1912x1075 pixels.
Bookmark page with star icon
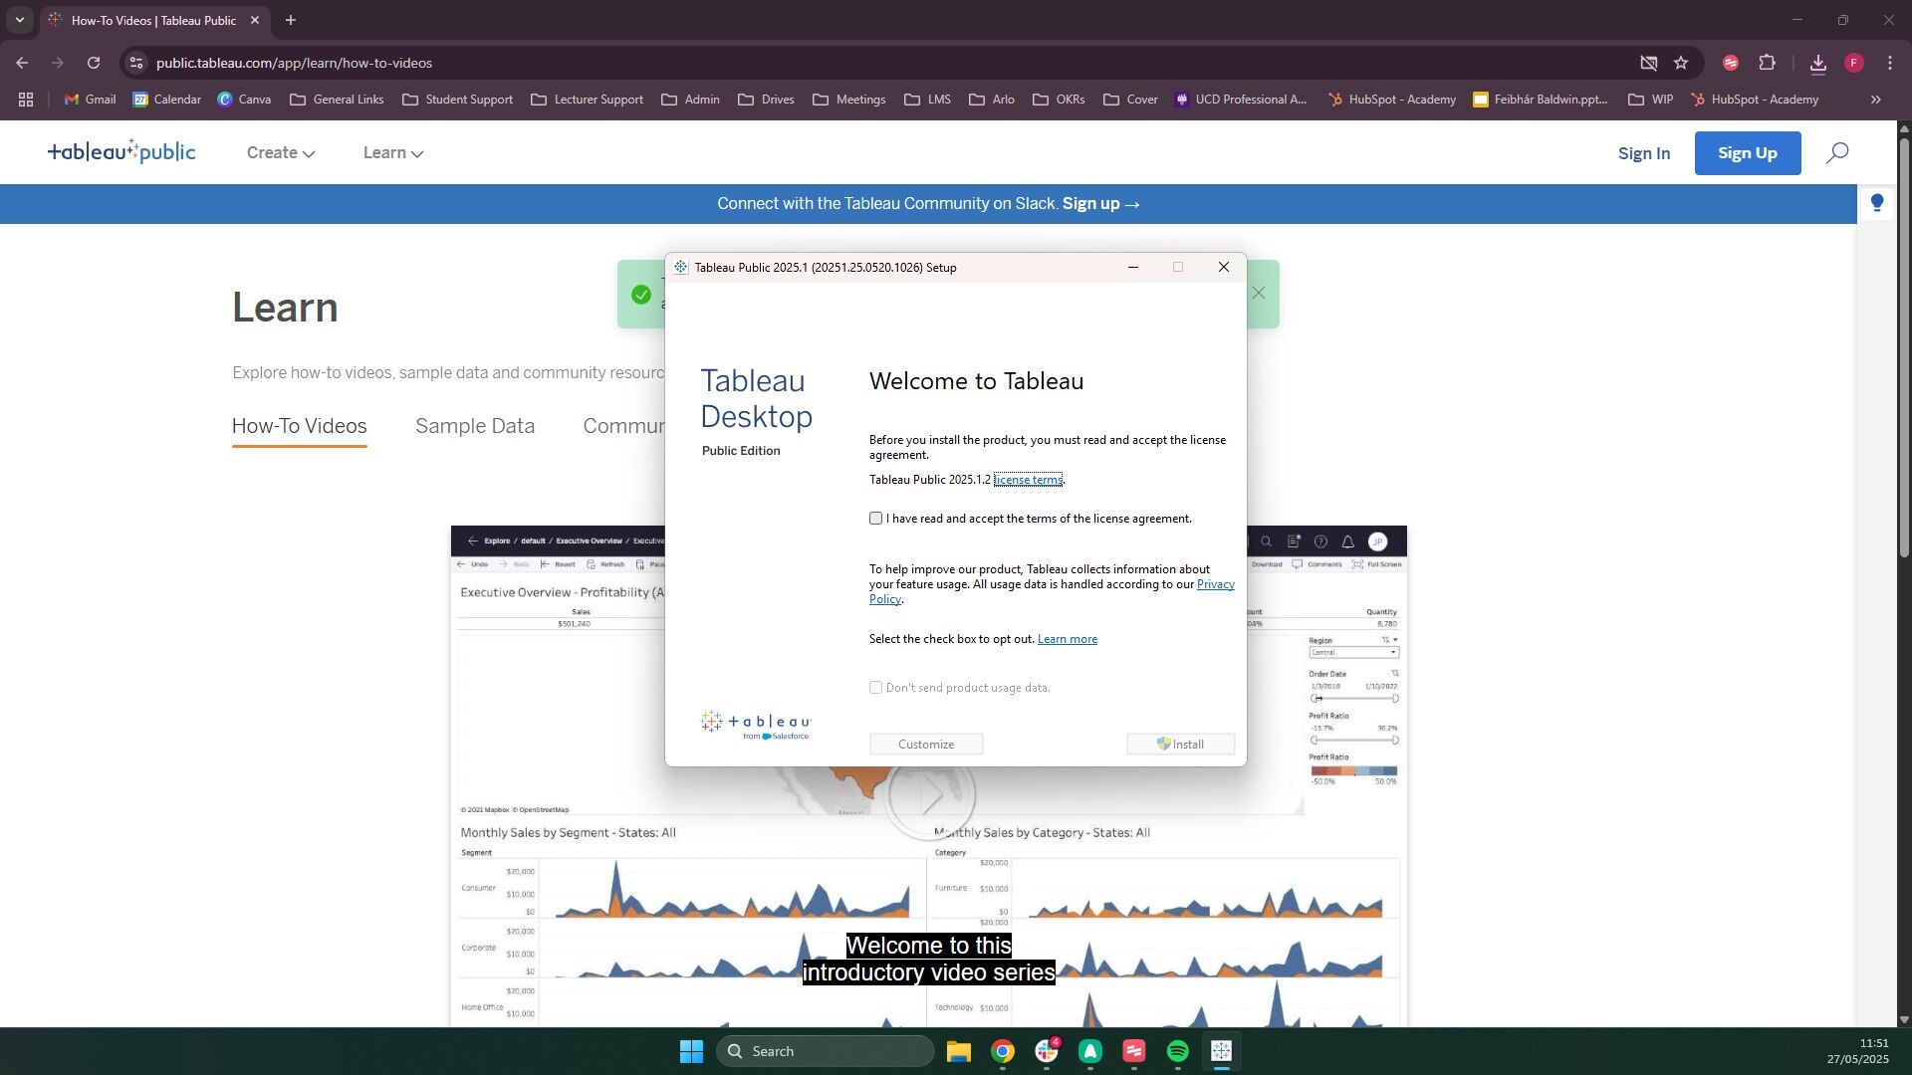click(1681, 63)
